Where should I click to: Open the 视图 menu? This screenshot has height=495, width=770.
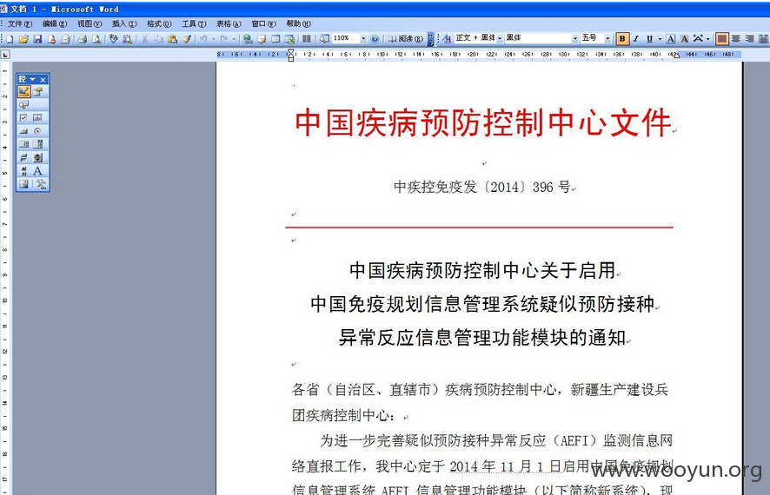point(90,23)
